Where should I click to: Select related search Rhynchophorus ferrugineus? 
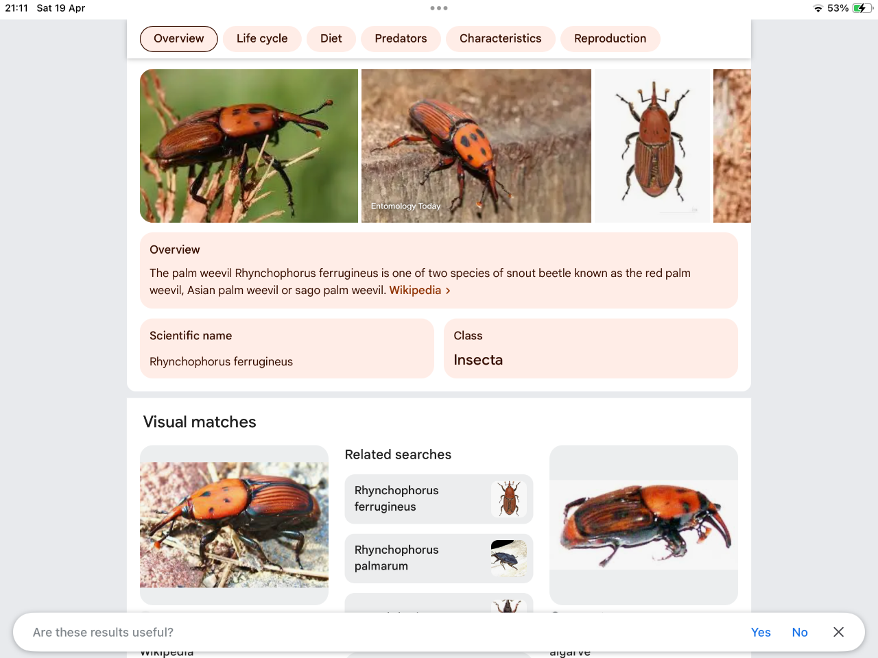coord(438,499)
